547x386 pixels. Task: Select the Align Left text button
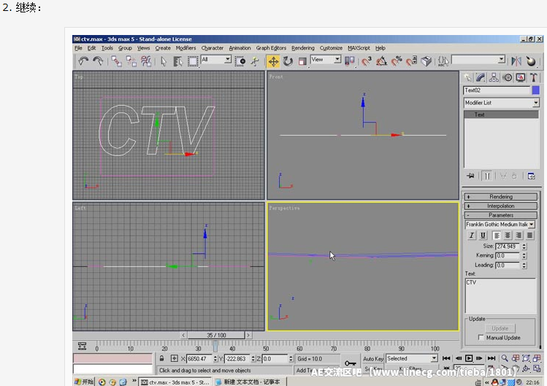497,236
